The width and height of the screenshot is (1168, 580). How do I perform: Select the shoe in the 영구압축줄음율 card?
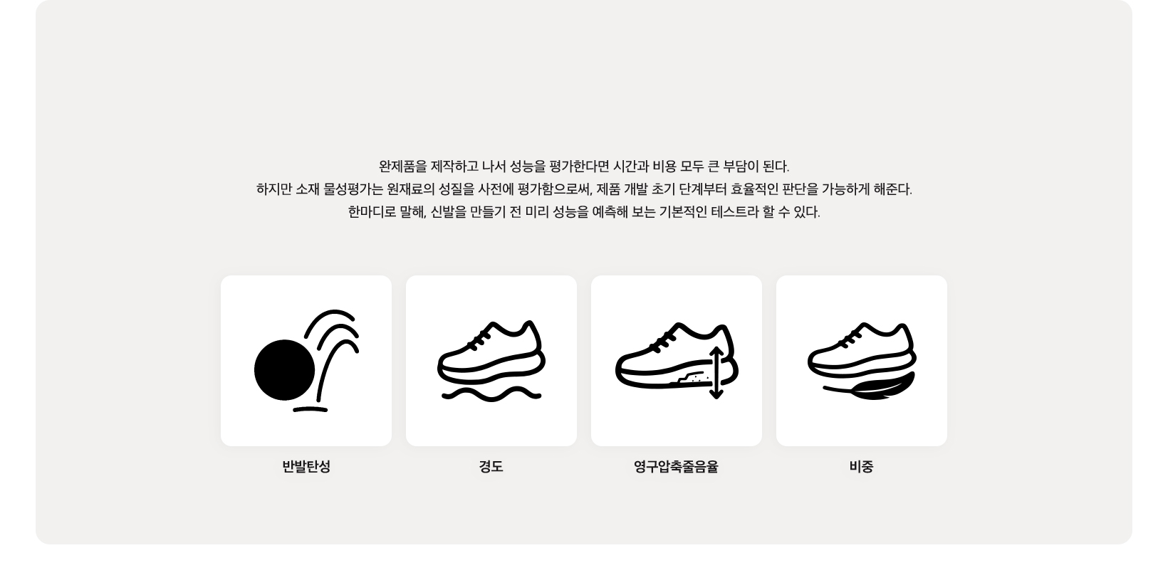[677, 356]
